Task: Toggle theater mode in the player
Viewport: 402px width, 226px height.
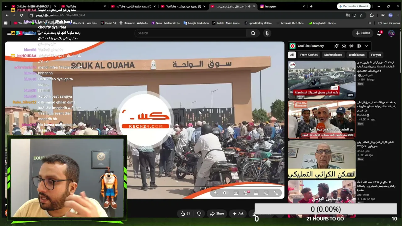Action: (256, 193)
